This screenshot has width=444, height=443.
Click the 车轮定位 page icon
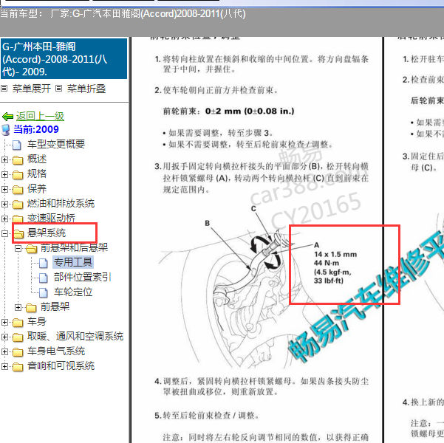point(43,292)
